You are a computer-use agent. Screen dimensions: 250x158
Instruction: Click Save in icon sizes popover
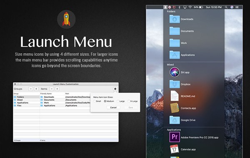[x=131, y=108]
